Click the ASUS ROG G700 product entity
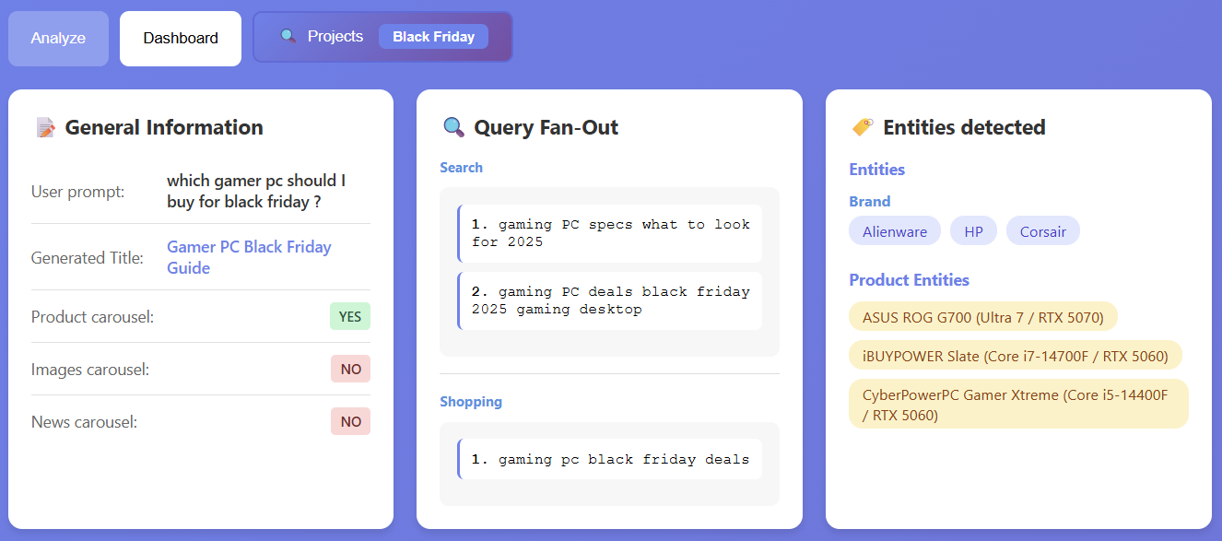 tap(982, 317)
